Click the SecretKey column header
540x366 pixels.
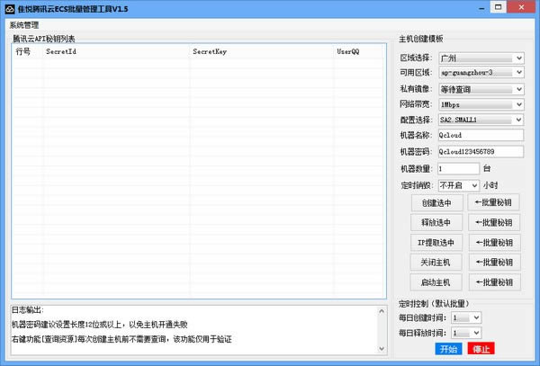pyautogui.click(x=210, y=52)
